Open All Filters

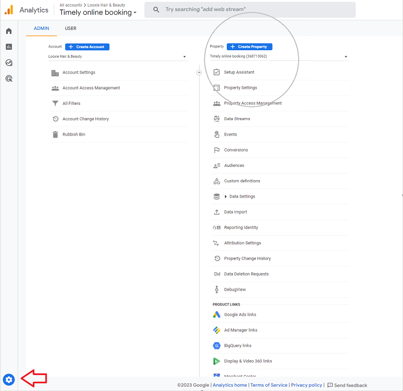(71, 103)
